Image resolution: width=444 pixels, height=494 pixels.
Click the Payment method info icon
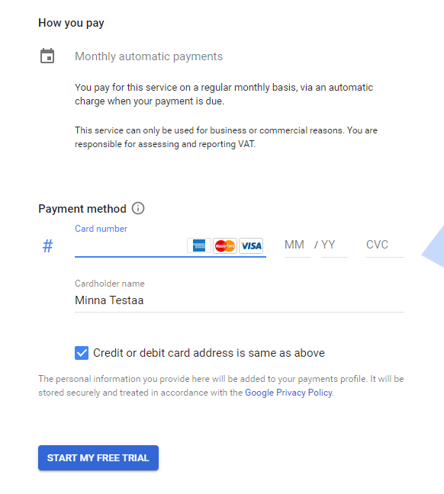click(x=138, y=208)
